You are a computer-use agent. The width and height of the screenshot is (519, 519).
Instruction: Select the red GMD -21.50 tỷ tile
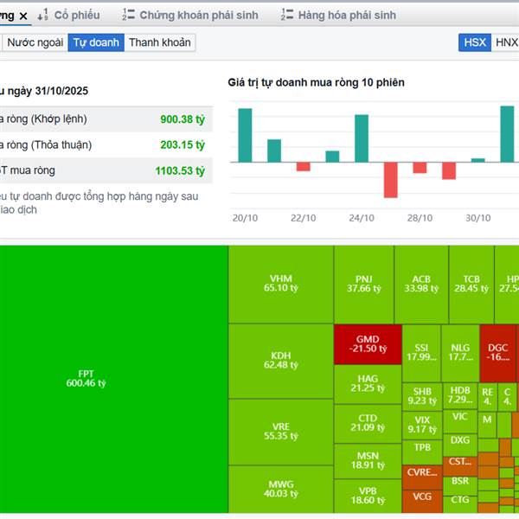tap(368, 344)
